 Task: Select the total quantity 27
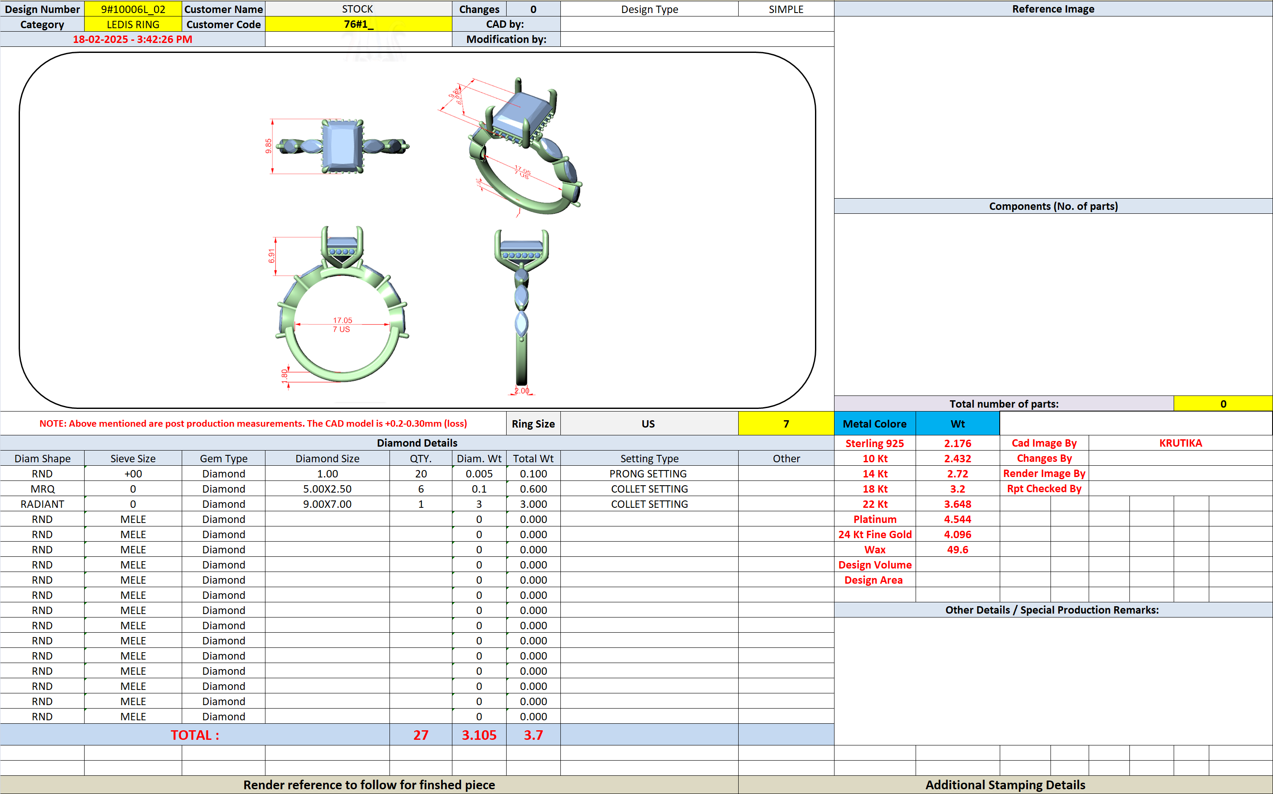point(421,735)
